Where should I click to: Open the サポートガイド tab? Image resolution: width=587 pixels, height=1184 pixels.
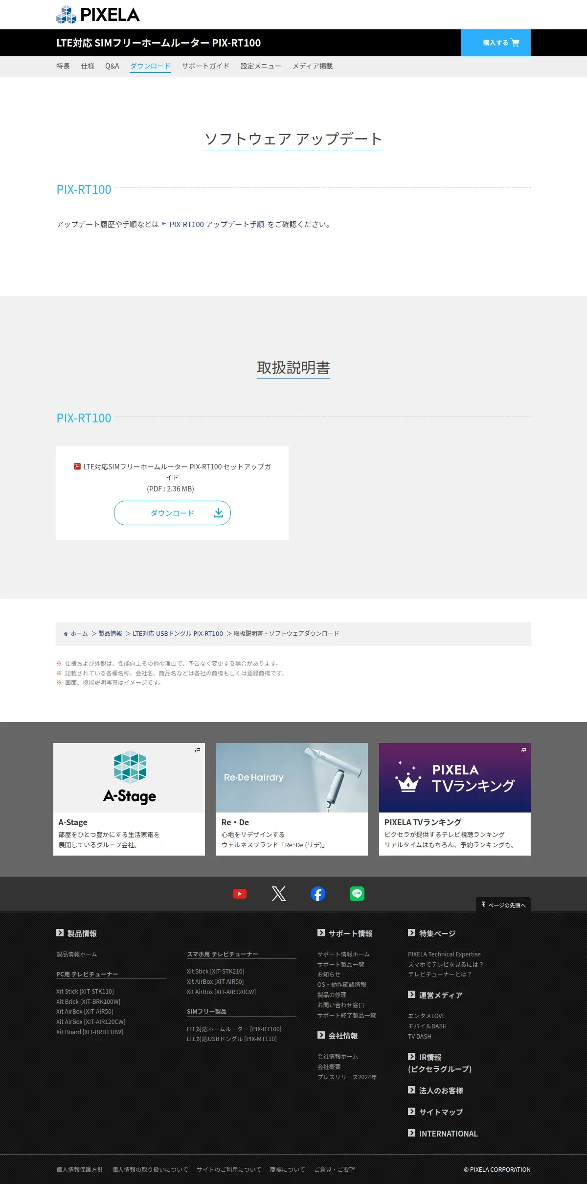[x=205, y=66]
